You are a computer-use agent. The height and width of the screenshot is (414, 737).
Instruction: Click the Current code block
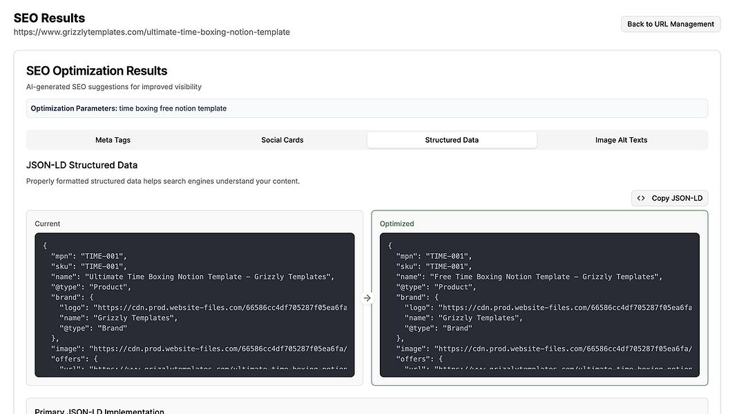(x=195, y=305)
